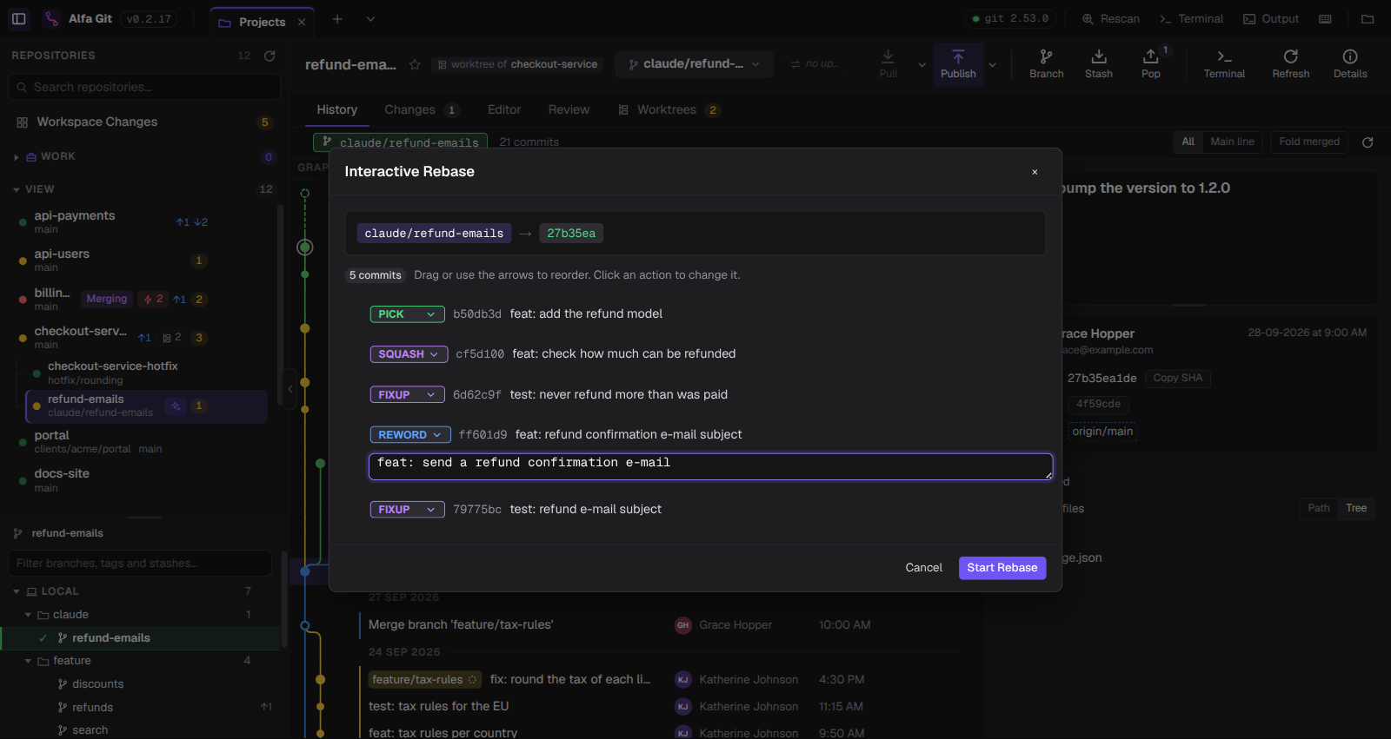This screenshot has width=1391, height=739.
Task: Click the sparkle icon on refund-emails
Action: click(x=176, y=406)
